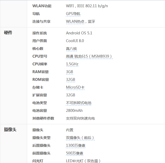Click the ROM容量 label
The width and height of the screenshot is (165, 163).
point(41,80)
